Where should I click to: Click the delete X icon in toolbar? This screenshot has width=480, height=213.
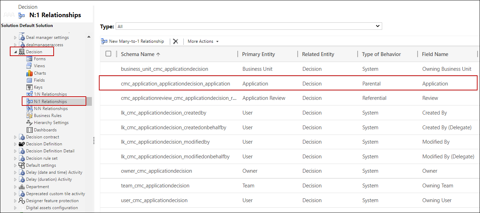coord(176,41)
